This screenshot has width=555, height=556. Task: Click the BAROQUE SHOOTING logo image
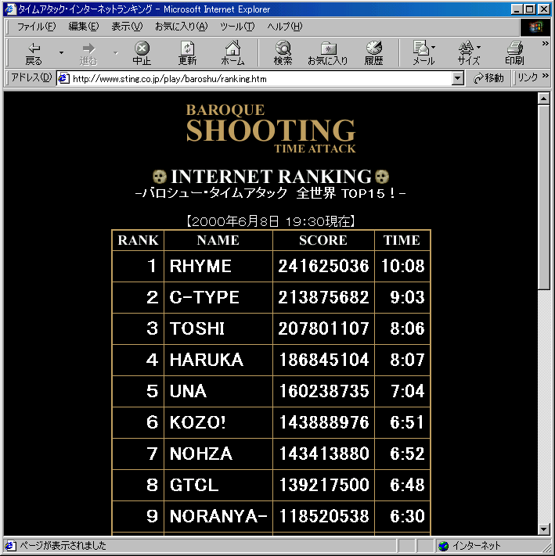270,128
